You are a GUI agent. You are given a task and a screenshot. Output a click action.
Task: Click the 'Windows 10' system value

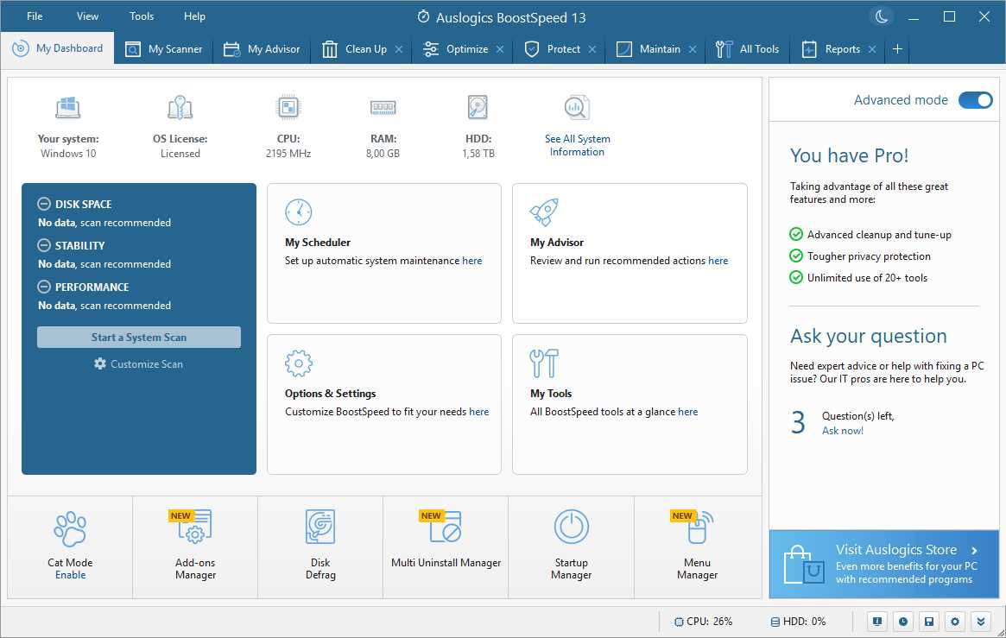click(x=68, y=154)
